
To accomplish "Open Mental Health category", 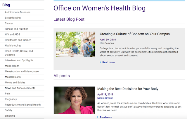I will click(13, 77).
